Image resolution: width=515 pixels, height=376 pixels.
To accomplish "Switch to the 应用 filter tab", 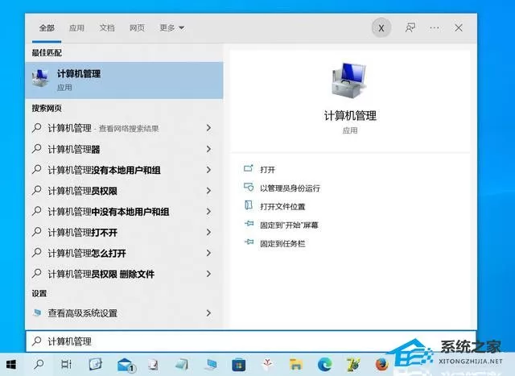I will click(x=76, y=28).
